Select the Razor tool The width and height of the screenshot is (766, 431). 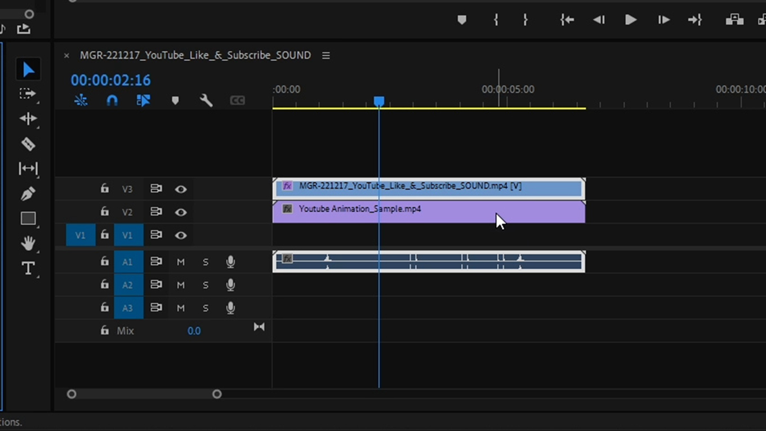pos(28,144)
